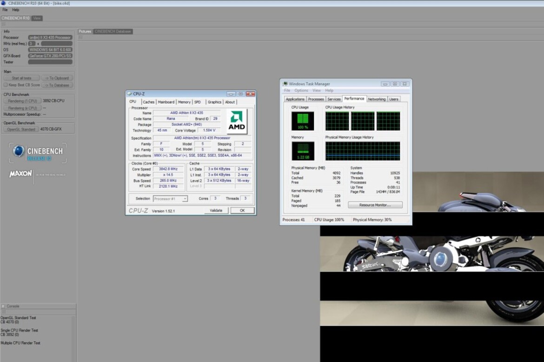This screenshot has width=544, height=362.
Task: Toggle the Keep Best CB Score checkbox
Action: click(x=6, y=85)
